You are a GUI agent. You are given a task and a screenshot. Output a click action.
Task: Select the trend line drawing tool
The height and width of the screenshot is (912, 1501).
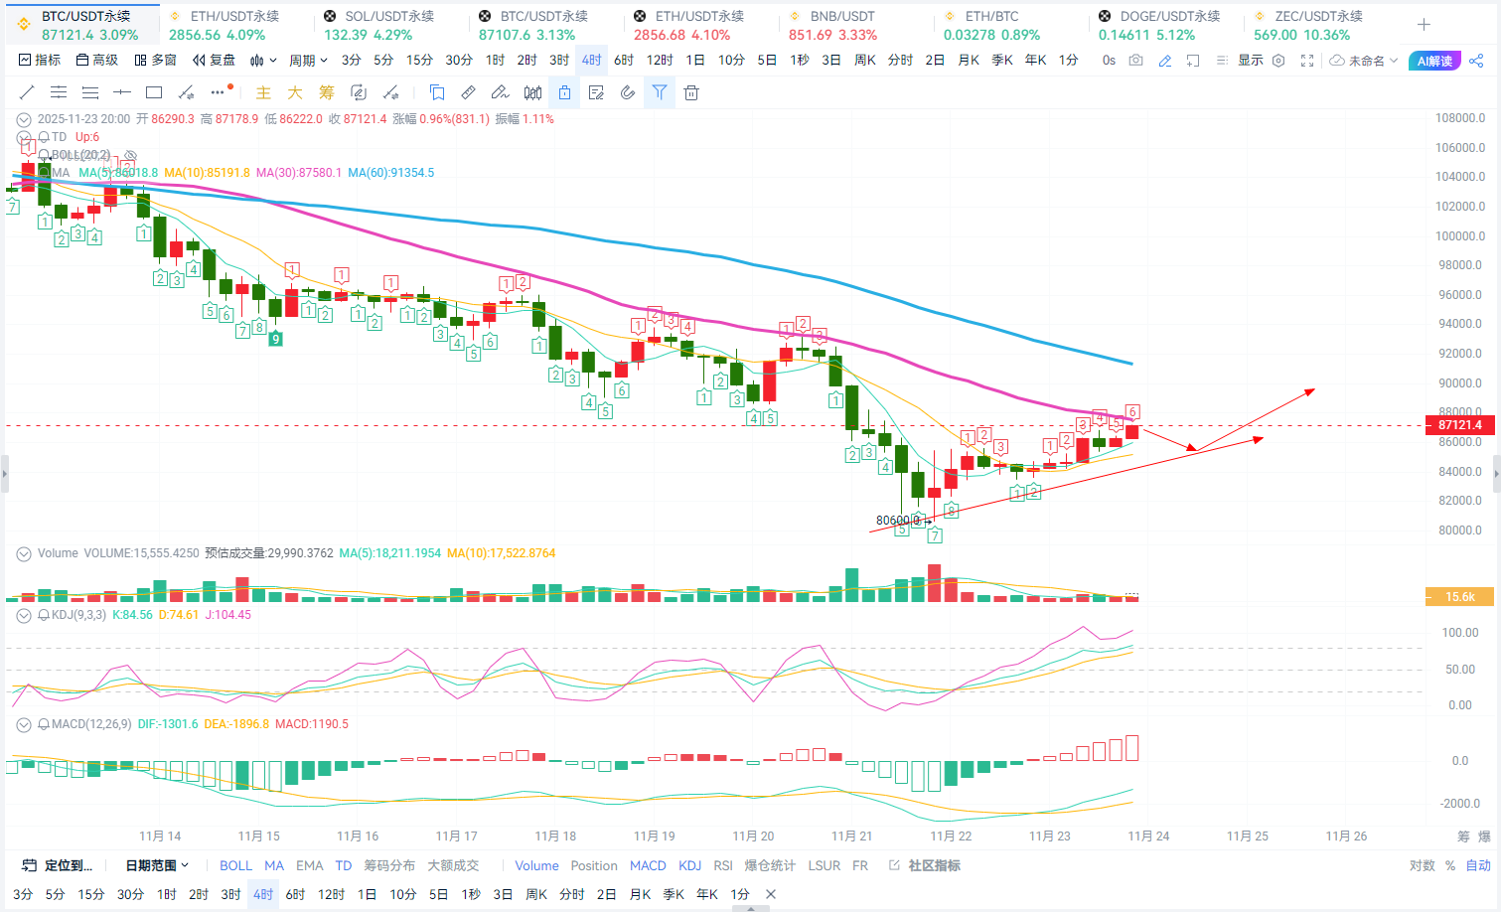pyautogui.click(x=27, y=93)
